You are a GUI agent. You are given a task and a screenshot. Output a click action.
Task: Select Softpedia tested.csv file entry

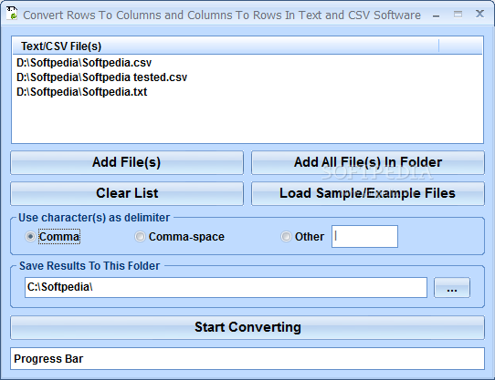pyautogui.click(x=101, y=77)
